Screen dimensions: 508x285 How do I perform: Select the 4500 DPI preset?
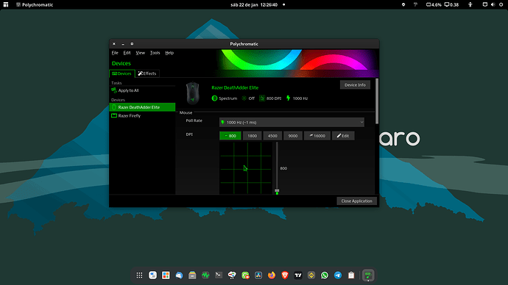click(x=272, y=136)
